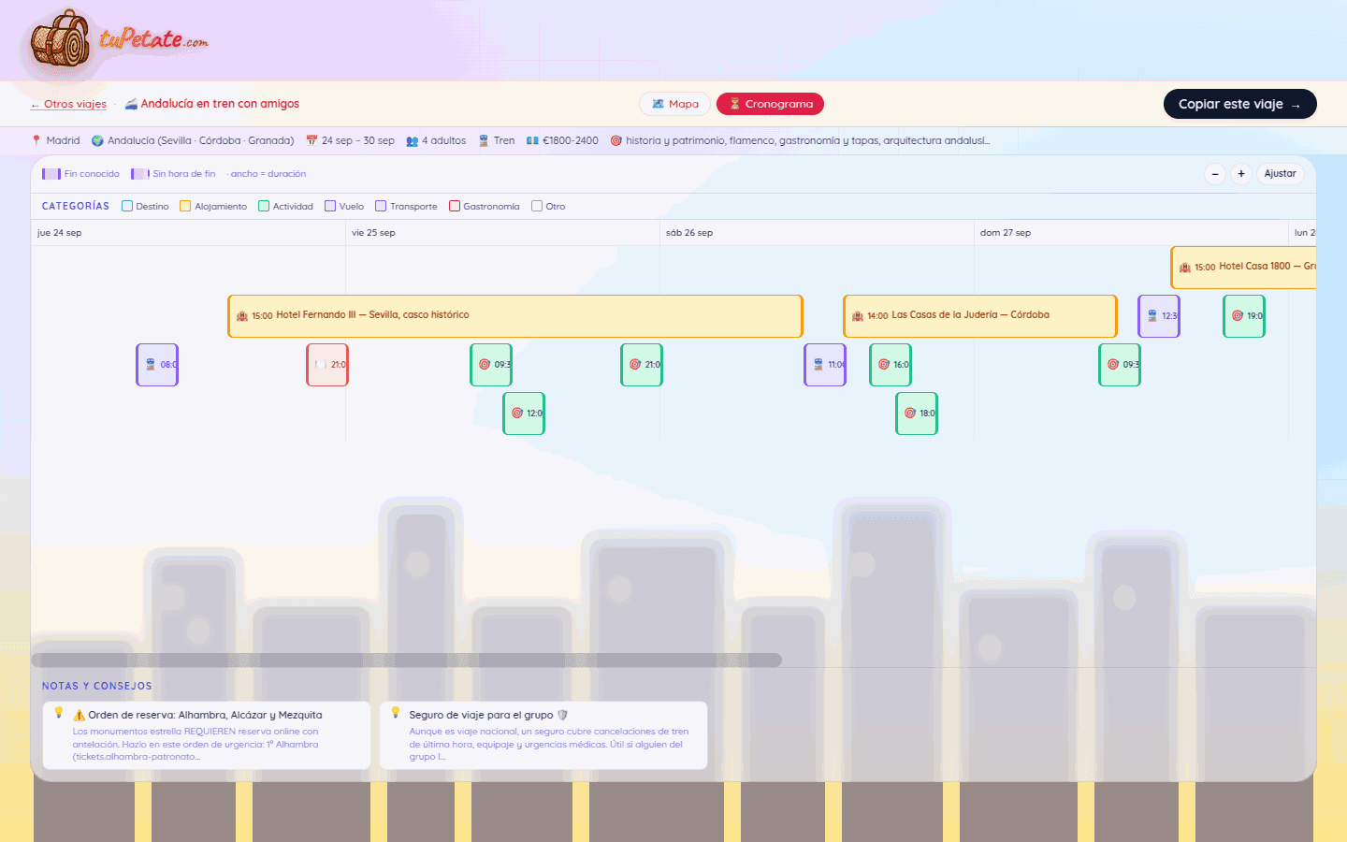Toggle the Gastronomía category checkbox

pyautogui.click(x=455, y=206)
